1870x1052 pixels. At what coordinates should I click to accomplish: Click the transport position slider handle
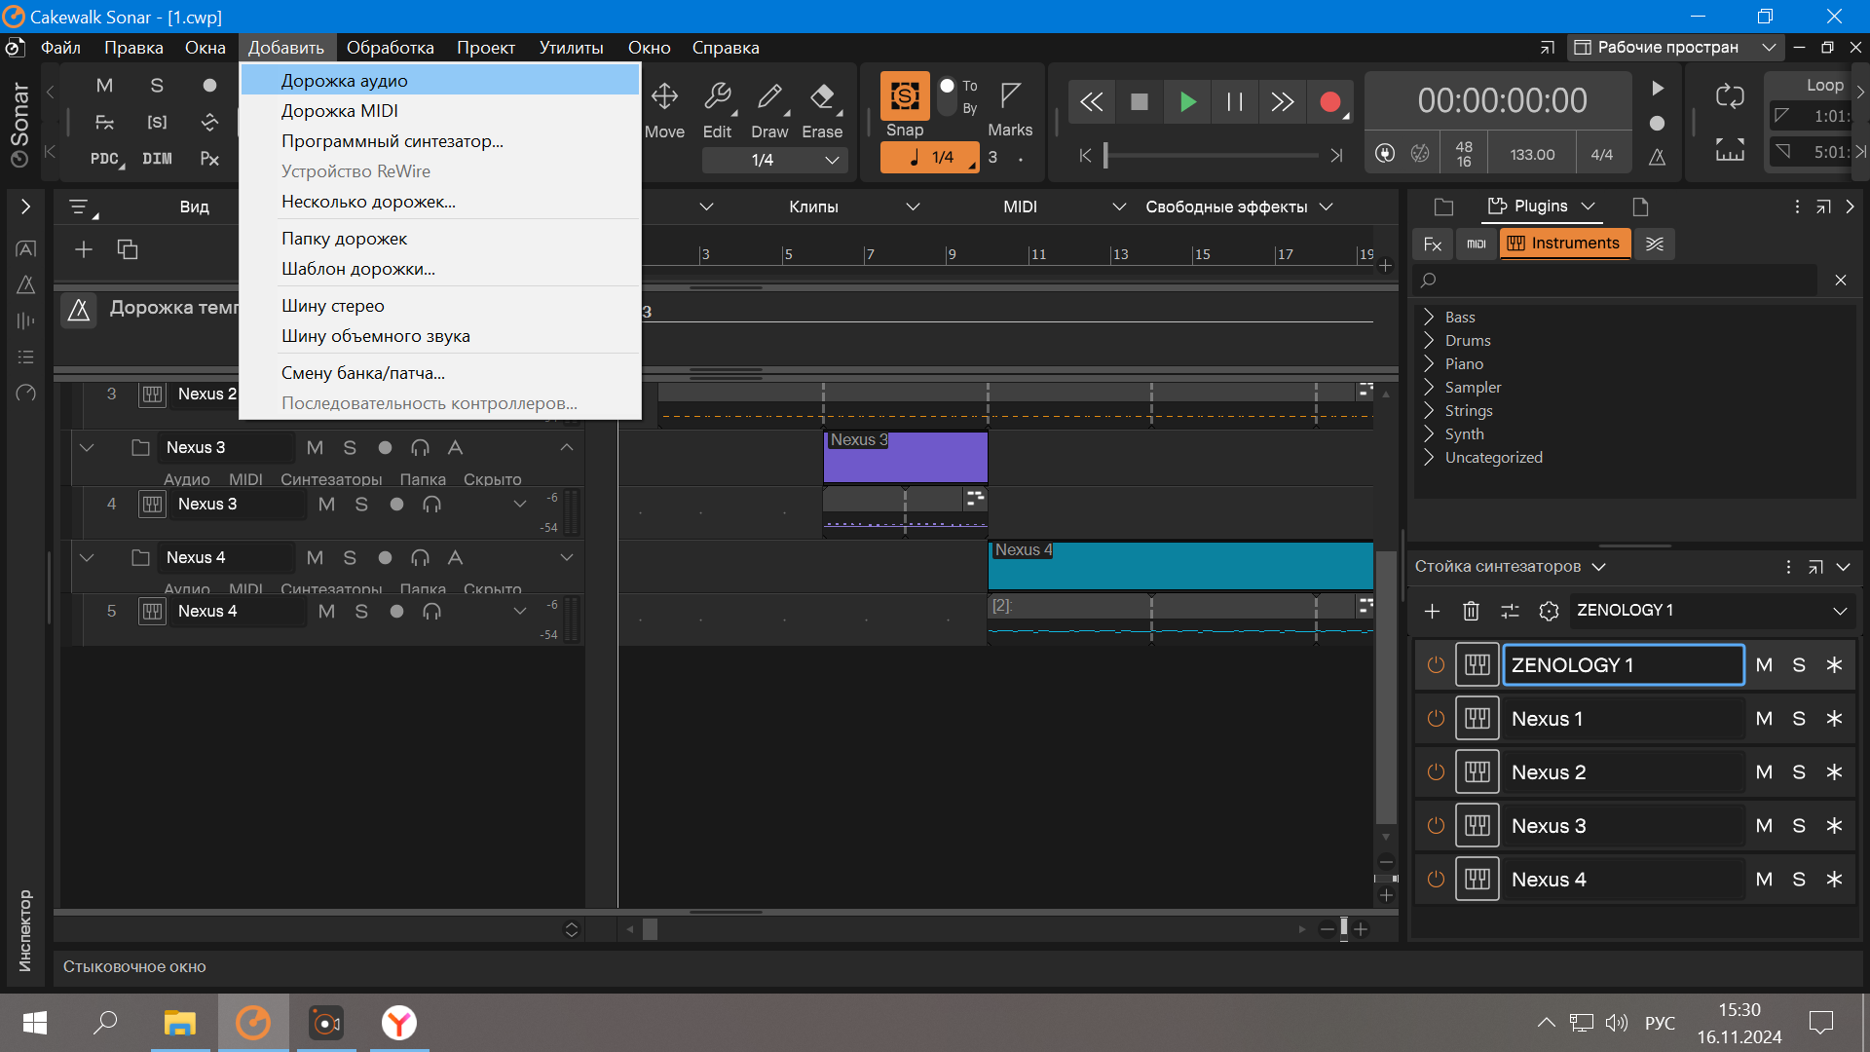coord(1105,156)
